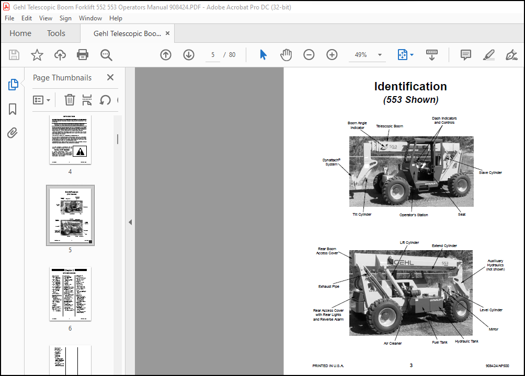The image size is (525, 376).
Task: Click the Exhaust Pipe label
Action: click(329, 286)
